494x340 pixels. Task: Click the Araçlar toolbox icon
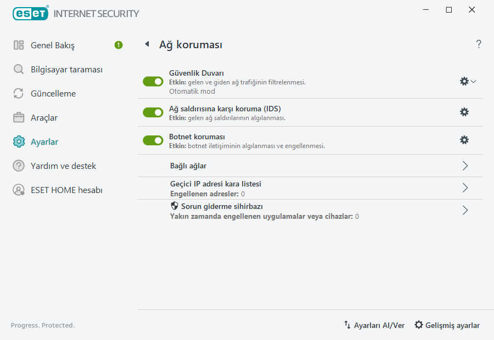pyautogui.click(x=18, y=117)
